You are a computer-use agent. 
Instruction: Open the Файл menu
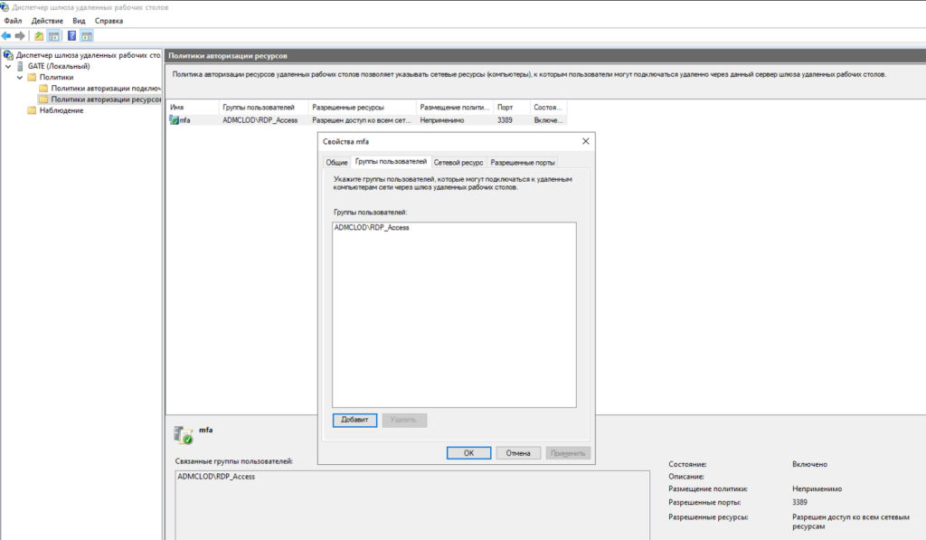click(x=13, y=20)
